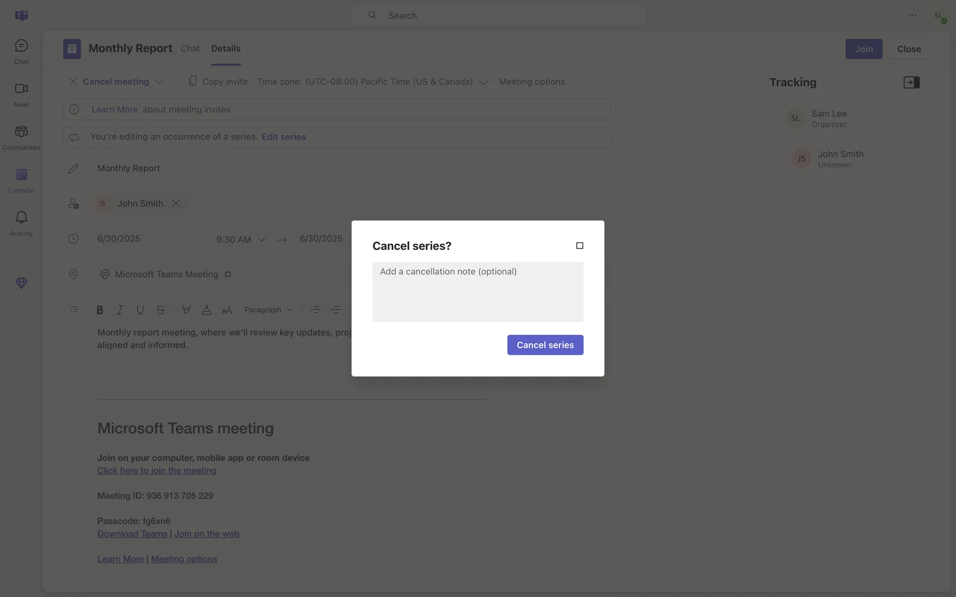Screen dimensions: 956x597
Task: Open Chat in the left sidebar
Action: (21, 51)
